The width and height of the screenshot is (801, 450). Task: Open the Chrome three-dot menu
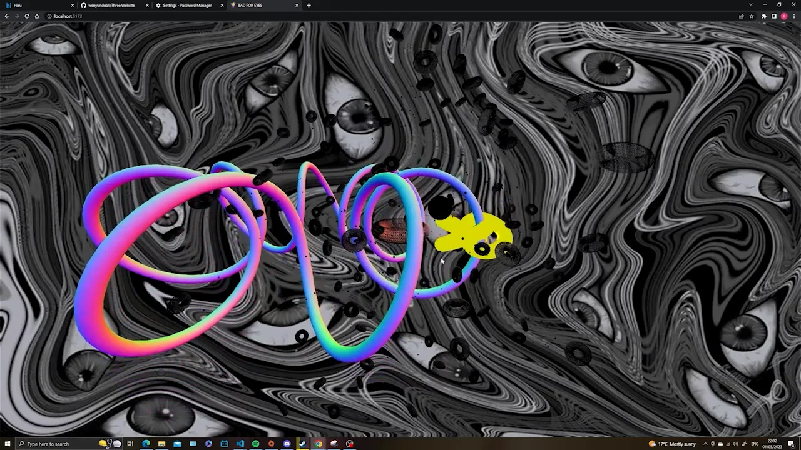tap(793, 16)
